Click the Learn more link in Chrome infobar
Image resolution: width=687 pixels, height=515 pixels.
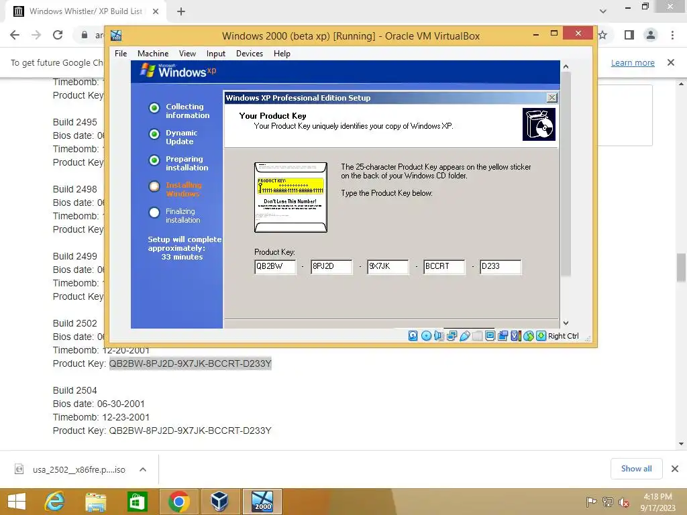tap(633, 62)
